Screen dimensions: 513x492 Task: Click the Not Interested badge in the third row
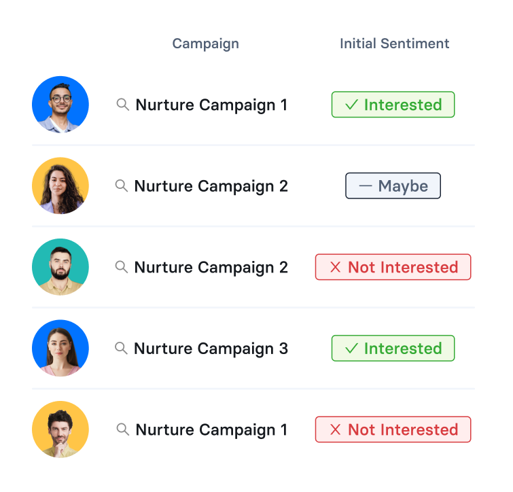click(x=393, y=267)
